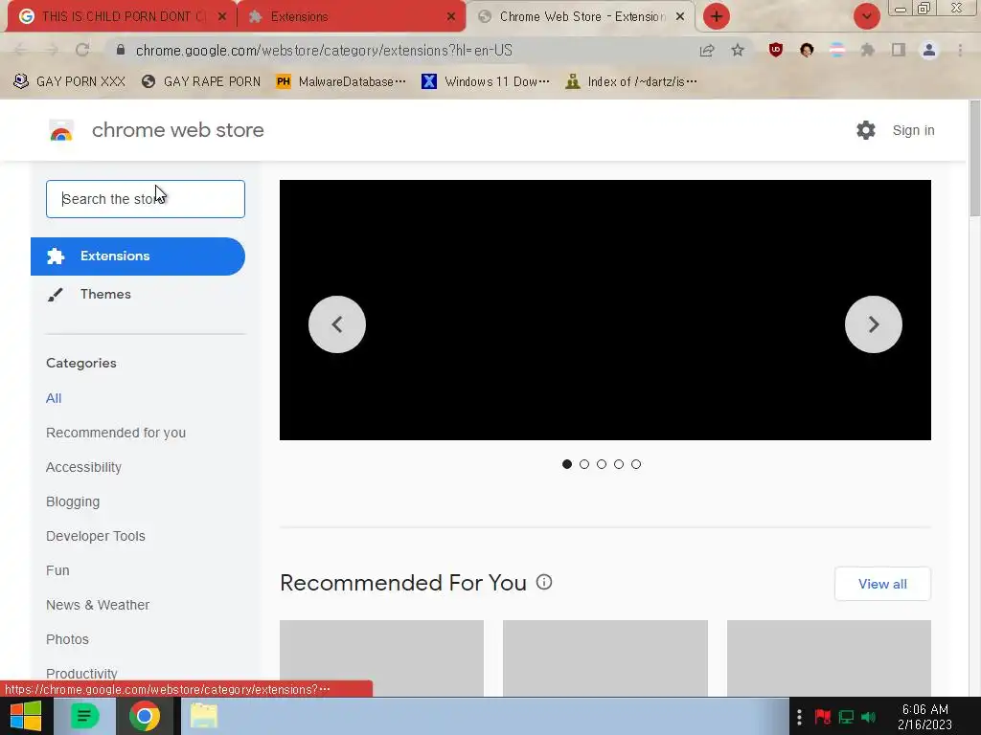Show hidden tray icons via vertical dots
Screen dimensions: 981x735
click(x=799, y=716)
